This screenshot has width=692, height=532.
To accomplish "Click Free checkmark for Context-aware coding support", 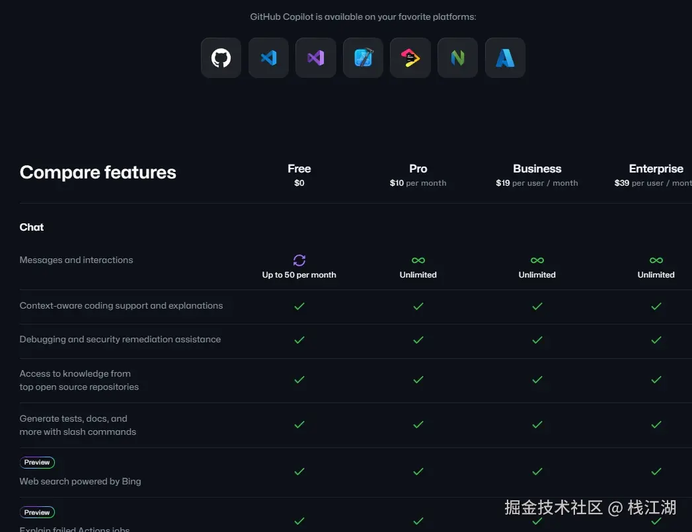I will (299, 306).
